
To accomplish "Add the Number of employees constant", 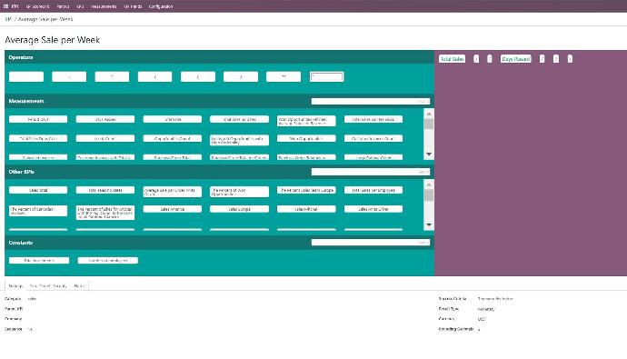I will [x=108, y=260].
